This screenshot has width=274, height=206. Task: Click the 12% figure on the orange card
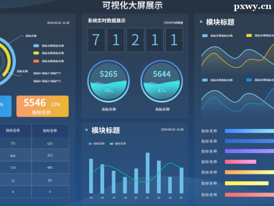click(56, 104)
